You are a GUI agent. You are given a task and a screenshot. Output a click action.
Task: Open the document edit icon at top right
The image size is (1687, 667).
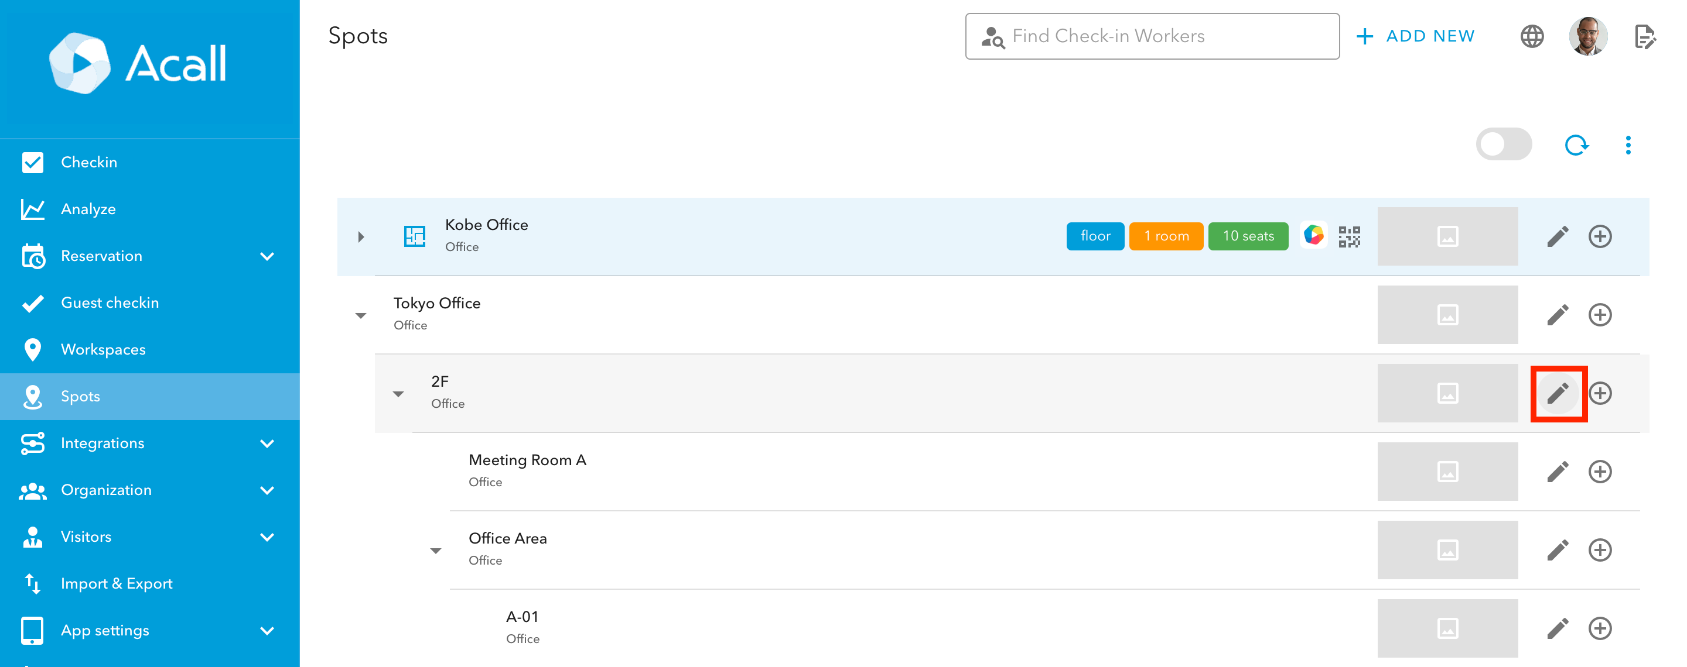pos(1644,36)
